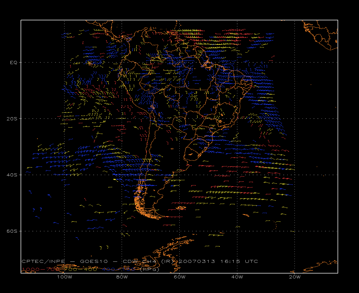The width and height of the screenshot is (359, 293).
Task: Click the (hPa) unit label
Action: click(150, 269)
